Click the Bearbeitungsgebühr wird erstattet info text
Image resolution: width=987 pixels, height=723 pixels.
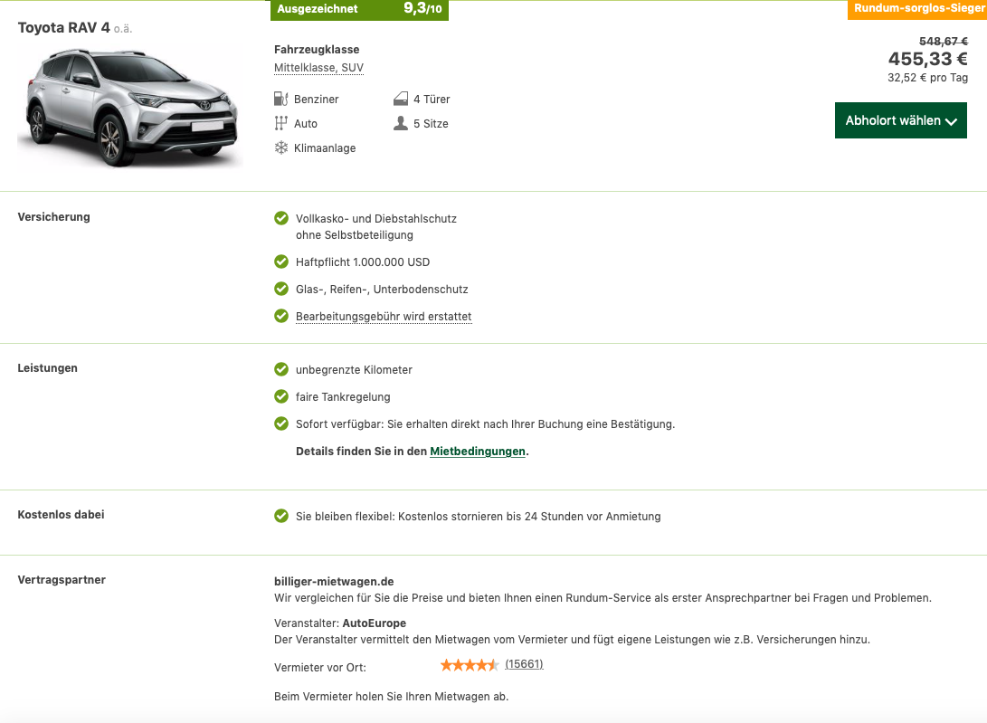(x=384, y=316)
